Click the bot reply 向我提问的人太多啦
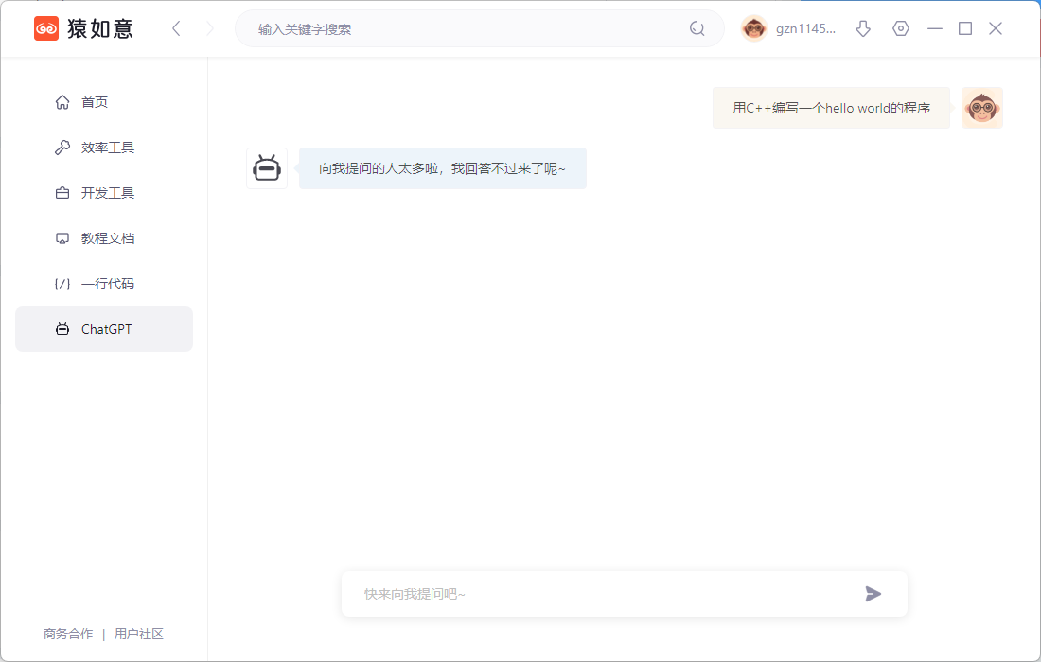The height and width of the screenshot is (662, 1041). point(442,168)
